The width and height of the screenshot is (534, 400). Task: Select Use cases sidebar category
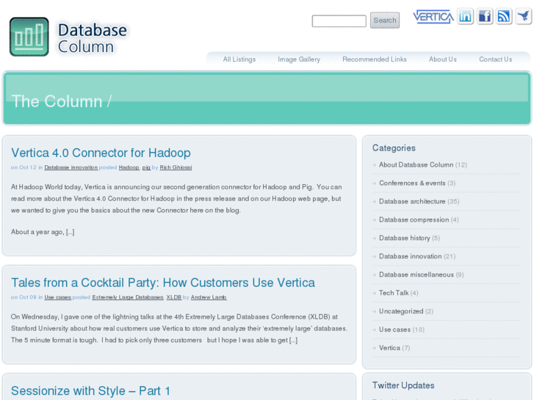394,330
